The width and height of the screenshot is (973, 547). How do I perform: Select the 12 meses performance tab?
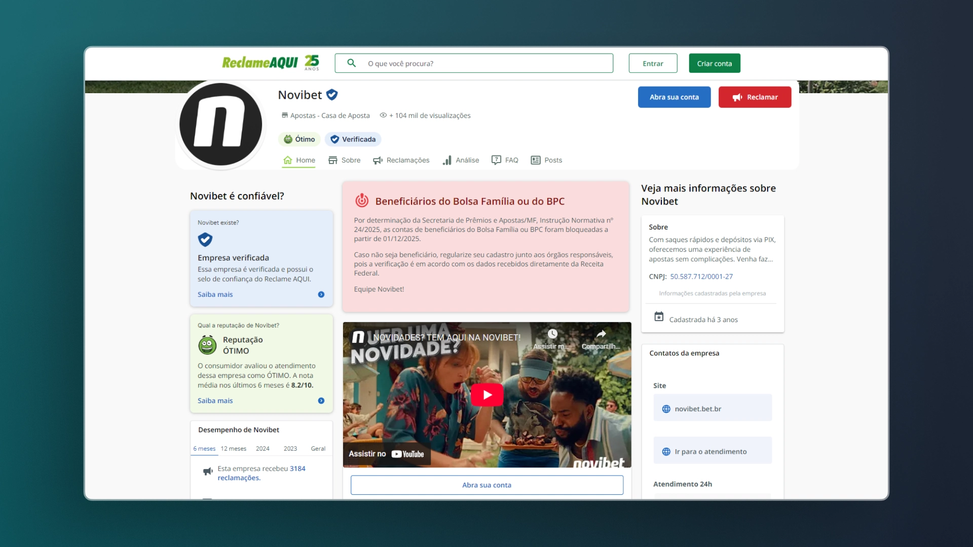234,449
